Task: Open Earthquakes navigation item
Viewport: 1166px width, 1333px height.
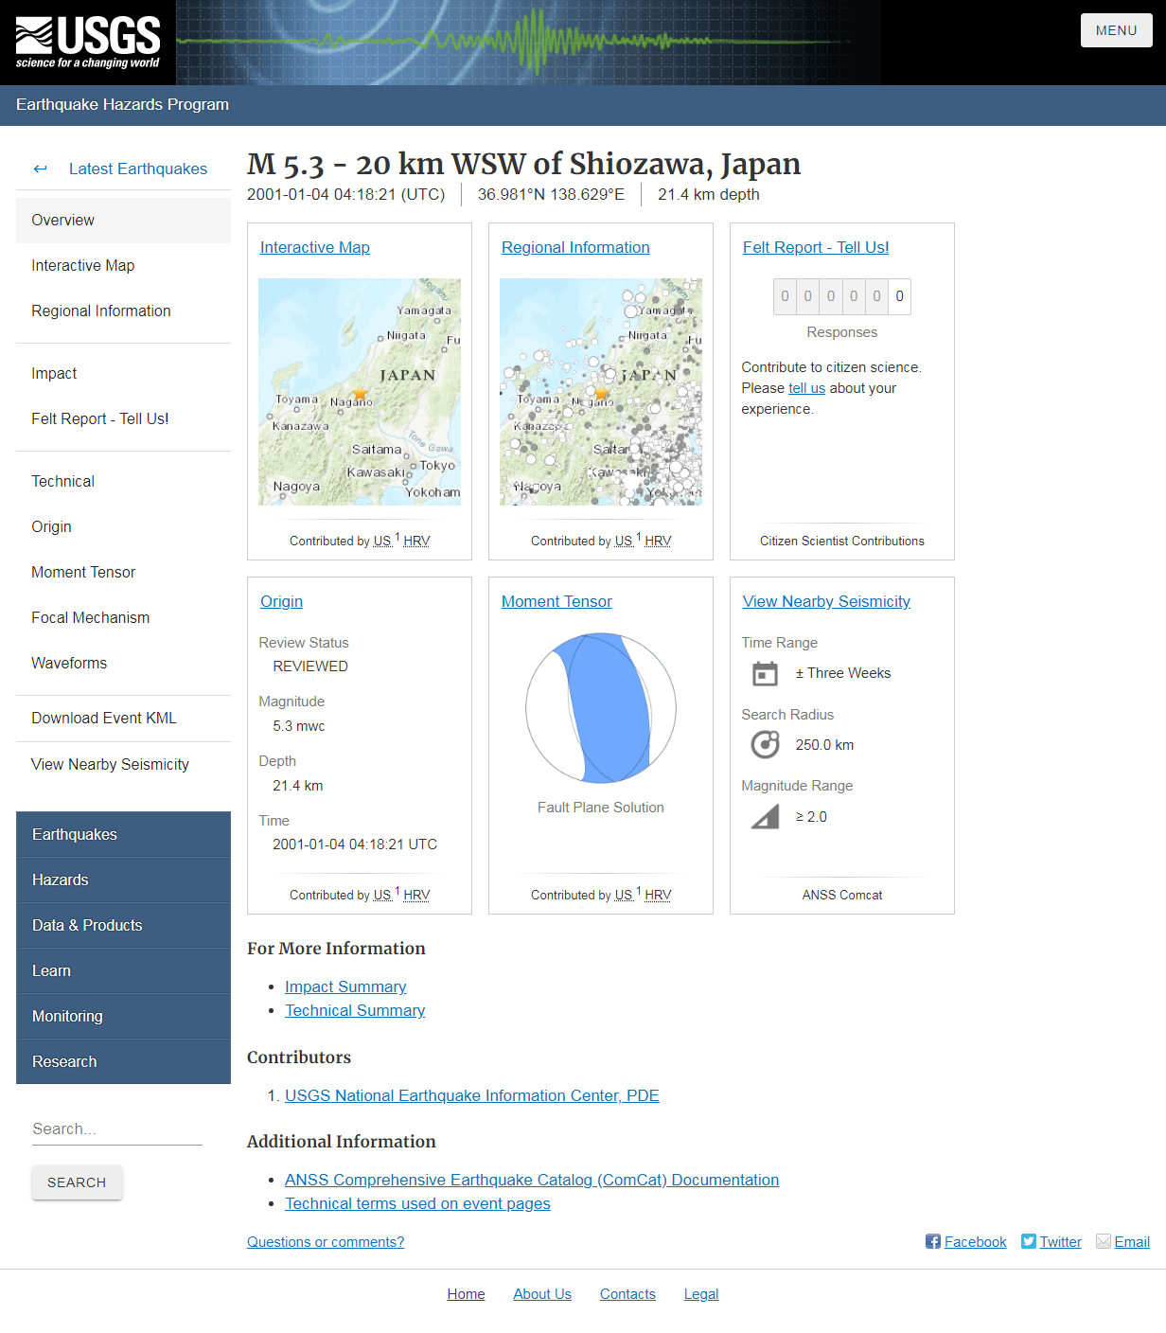Action: 123,834
